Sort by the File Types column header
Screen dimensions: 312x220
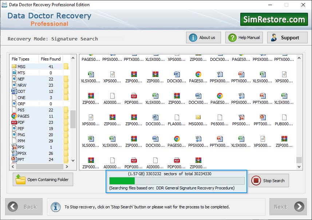click(20, 59)
